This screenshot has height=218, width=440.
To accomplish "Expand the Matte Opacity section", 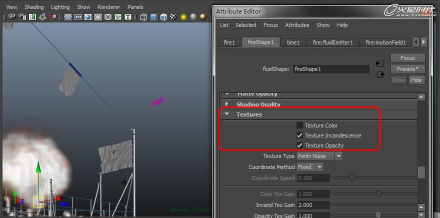I will [227, 93].
